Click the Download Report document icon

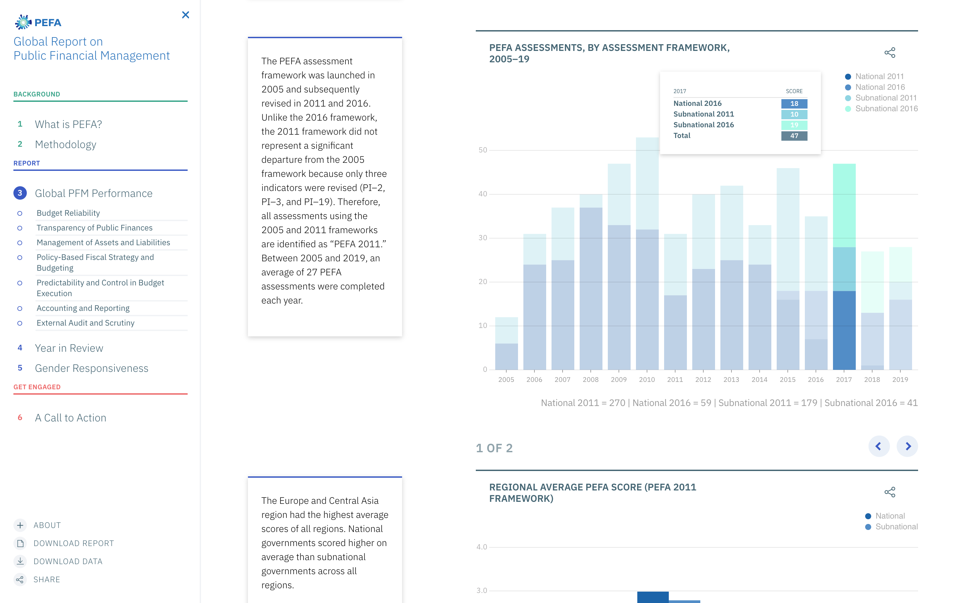(x=20, y=543)
